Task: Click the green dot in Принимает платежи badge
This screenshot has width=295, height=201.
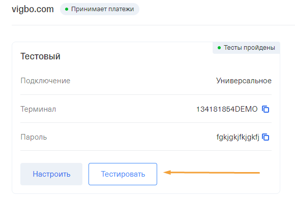Action: coord(67,9)
